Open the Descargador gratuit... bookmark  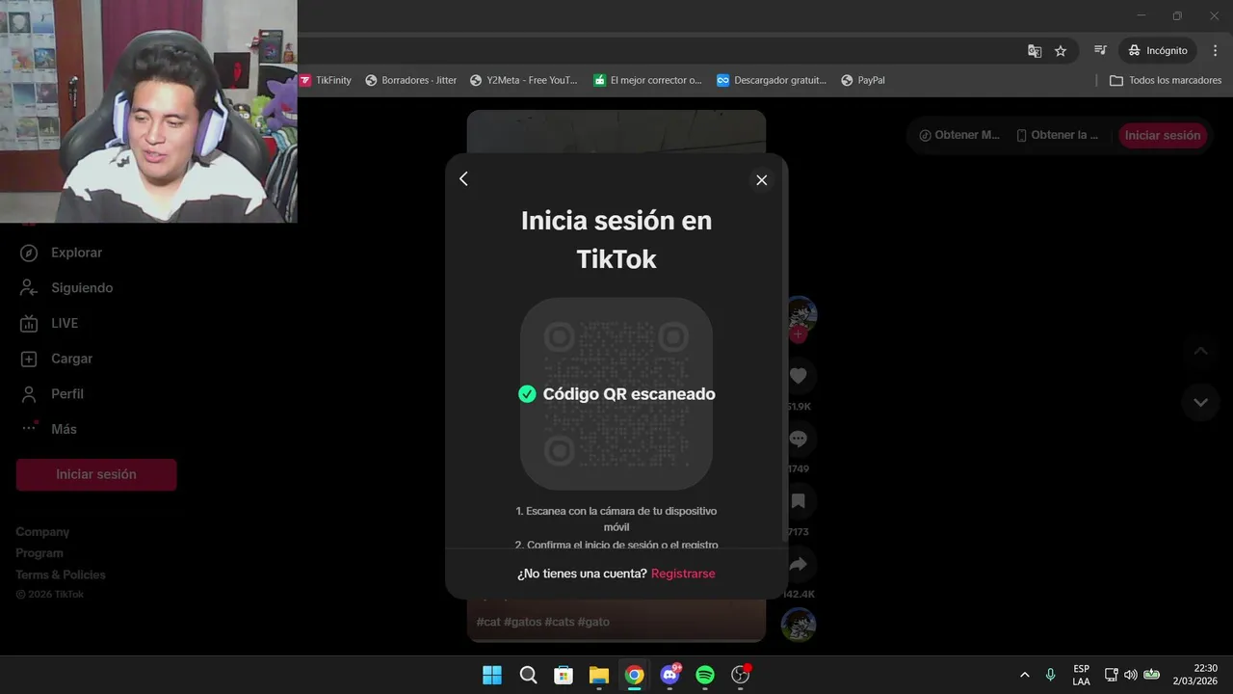772,80
